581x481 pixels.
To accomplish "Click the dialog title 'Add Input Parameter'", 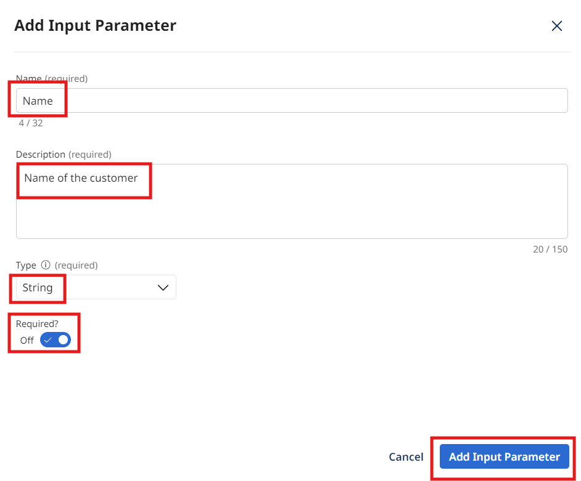I will point(95,26).
